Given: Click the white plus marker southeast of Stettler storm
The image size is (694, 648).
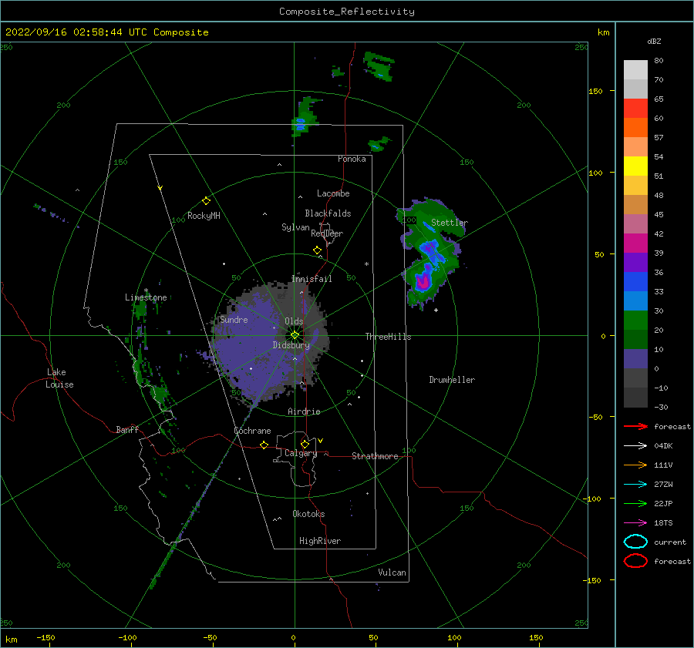Looking at the screenshot, I should [436, 310].
